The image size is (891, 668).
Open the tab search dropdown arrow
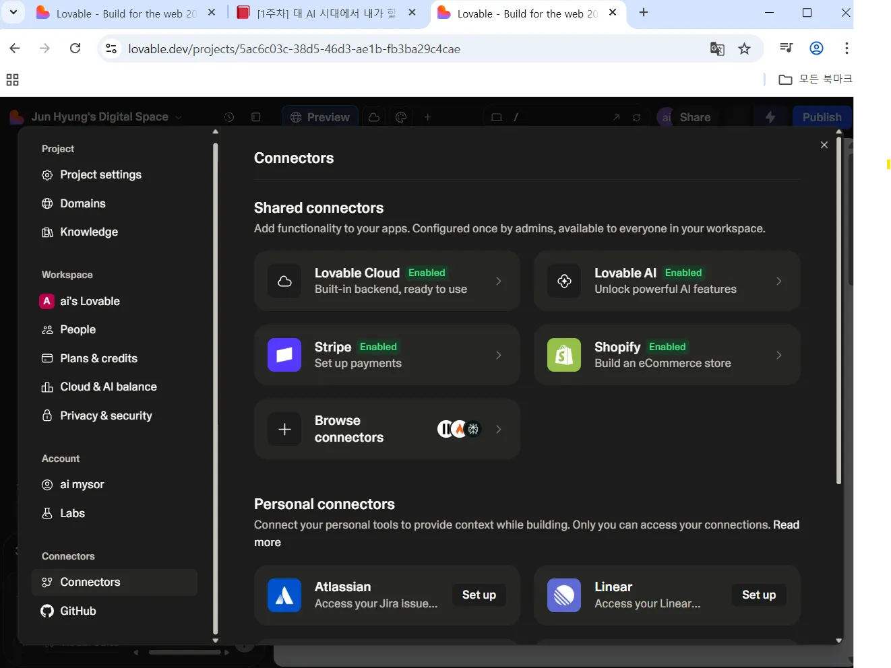click(13, 12)
